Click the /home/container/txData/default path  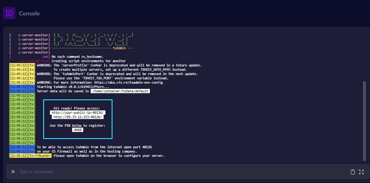(120, 91)
